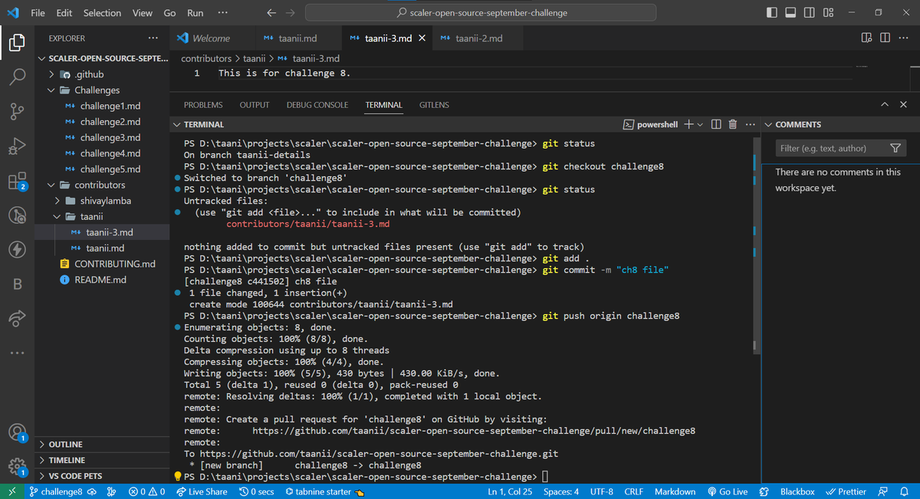This screenshot has height=499, width=920.
Task: Click the notifications bell in status bar
Action: (904, 491)
